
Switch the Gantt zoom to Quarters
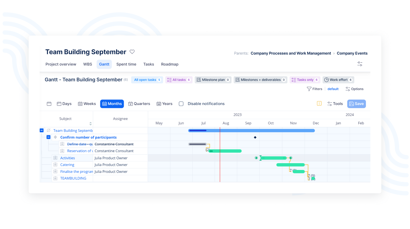pos(139,104)
